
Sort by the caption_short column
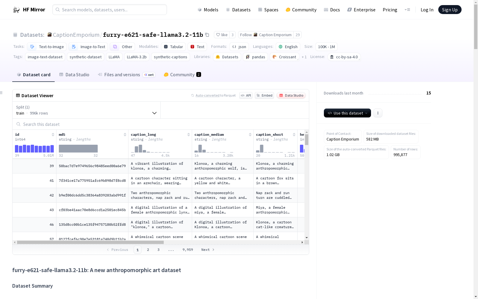(294, 135)
